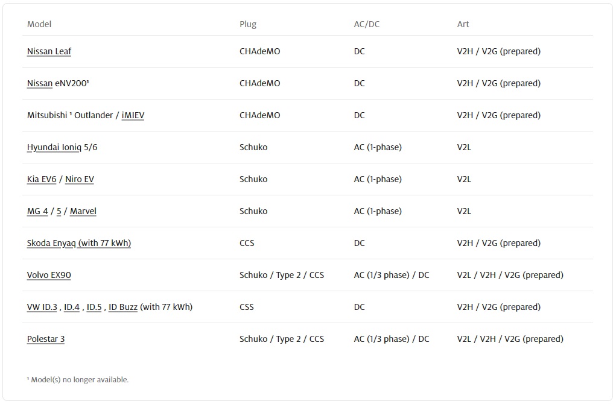
Task: Click the AC/DC column header
Action: (367, 24)
